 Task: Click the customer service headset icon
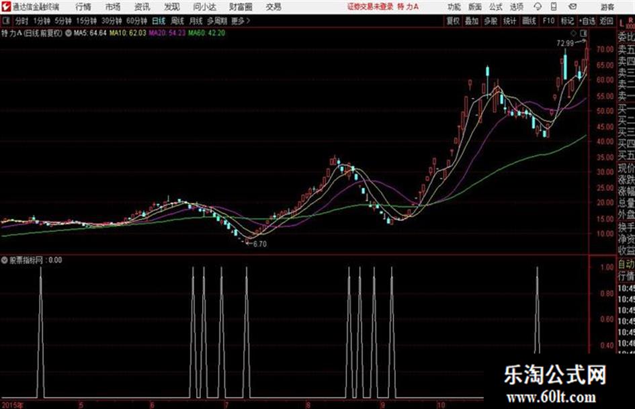(538, 7)
